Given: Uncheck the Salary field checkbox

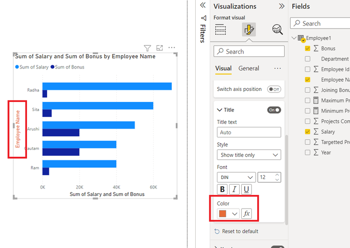Looking at the screenshot, I should coord(308,132).
